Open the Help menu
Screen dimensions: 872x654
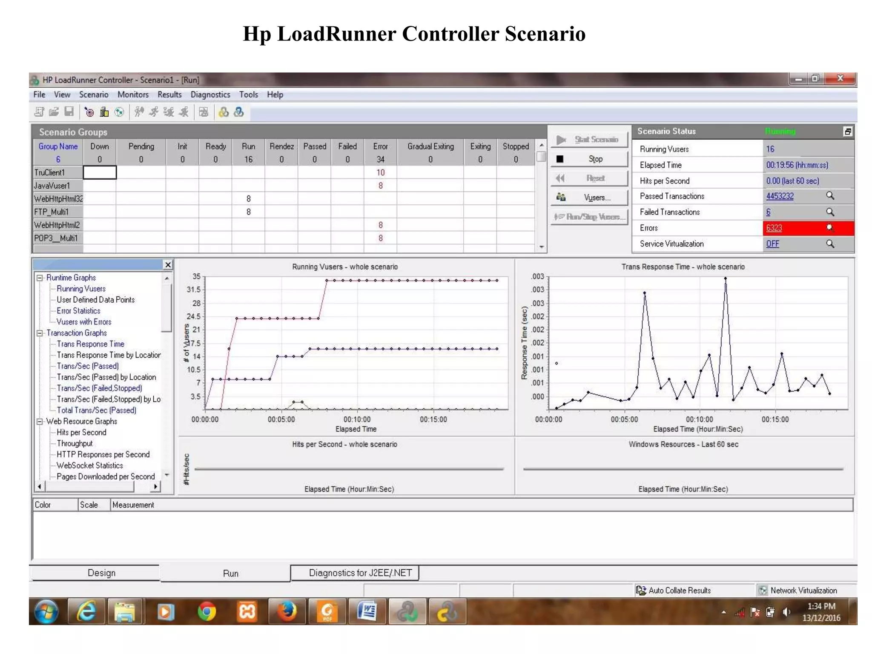click(275, 95)
